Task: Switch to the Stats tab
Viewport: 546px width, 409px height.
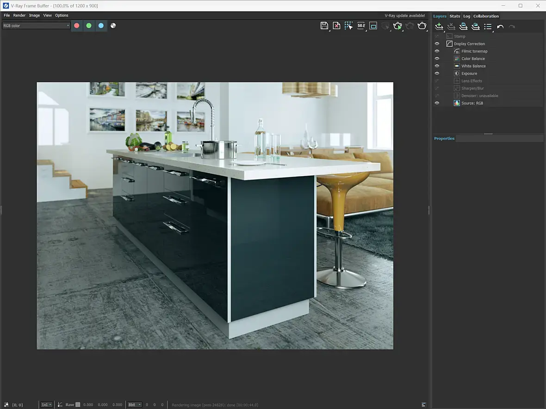Action: tap(455, 16)
